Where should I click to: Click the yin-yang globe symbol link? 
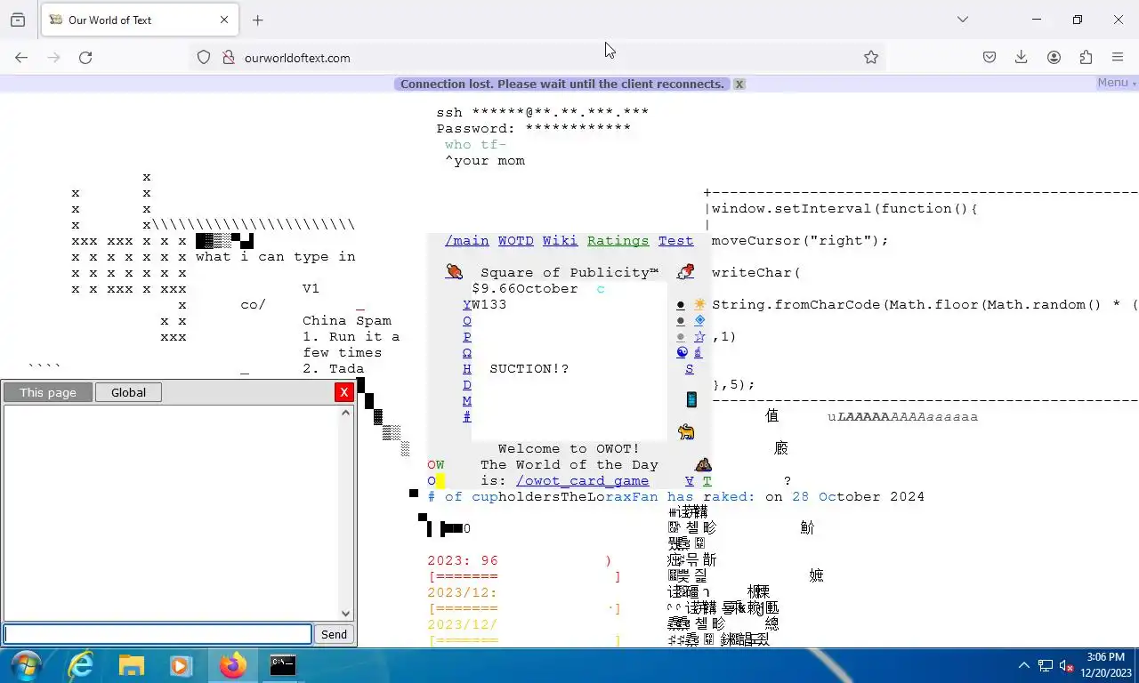682,352
